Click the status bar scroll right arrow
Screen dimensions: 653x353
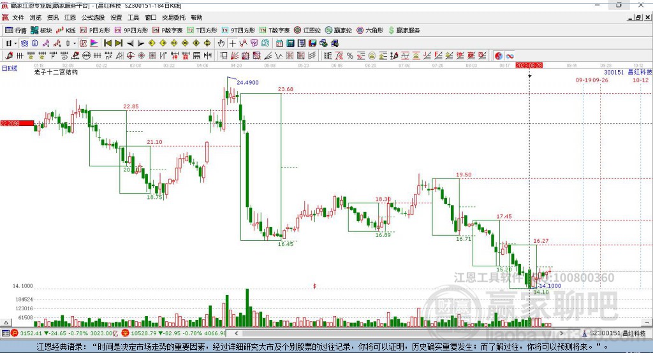pos(561,333)
